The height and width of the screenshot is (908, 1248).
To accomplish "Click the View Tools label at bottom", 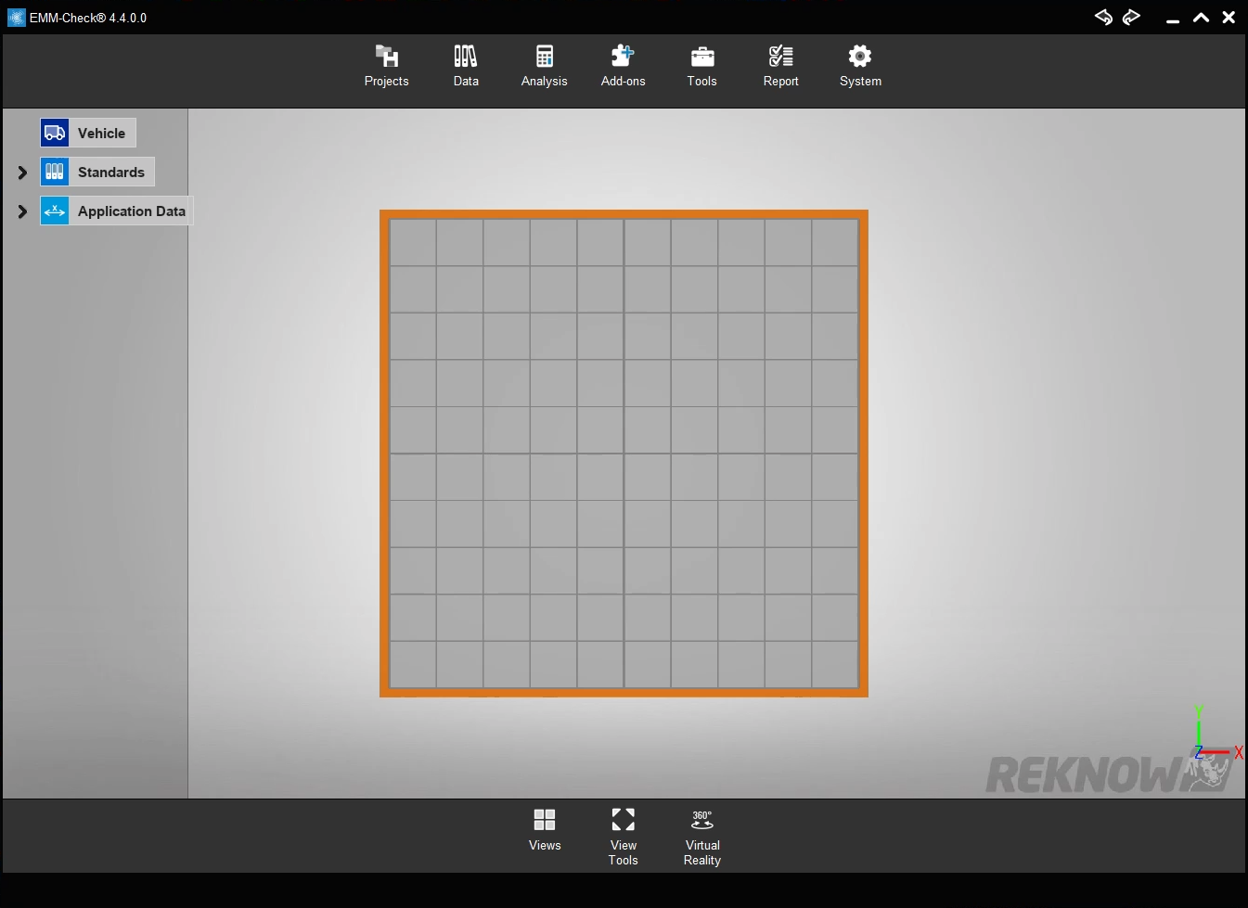I will tap(624, 853).
